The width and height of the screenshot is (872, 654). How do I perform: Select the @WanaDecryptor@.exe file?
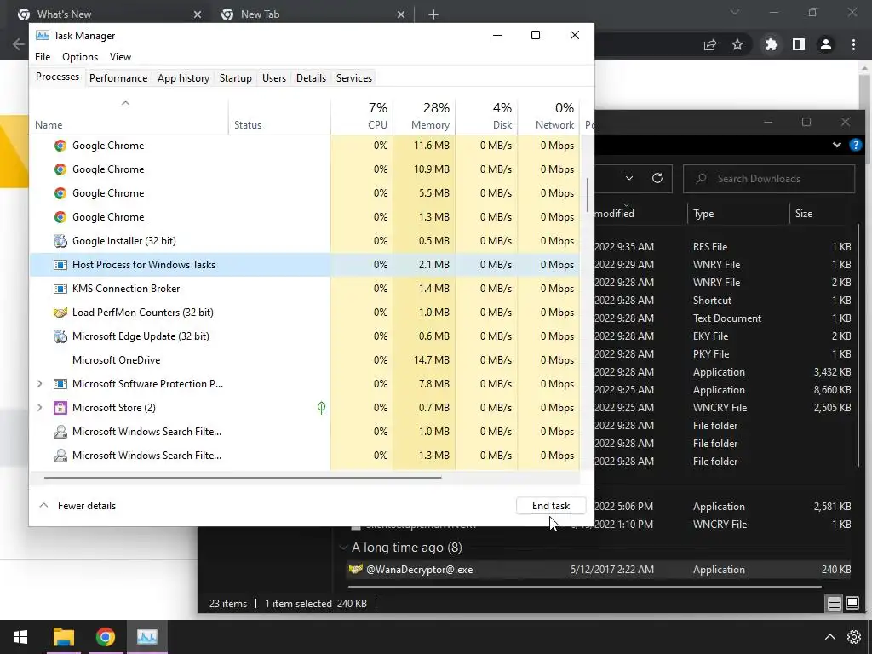coord(599,570)
